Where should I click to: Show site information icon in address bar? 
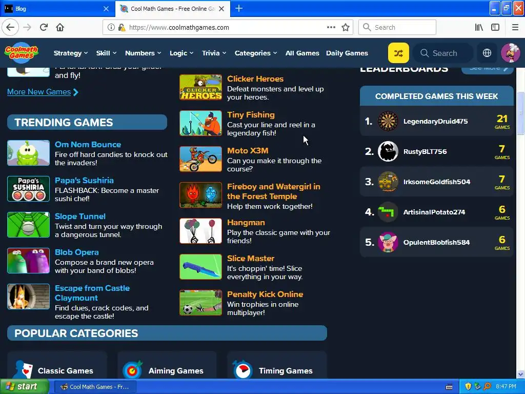click(x=111, y=27)
